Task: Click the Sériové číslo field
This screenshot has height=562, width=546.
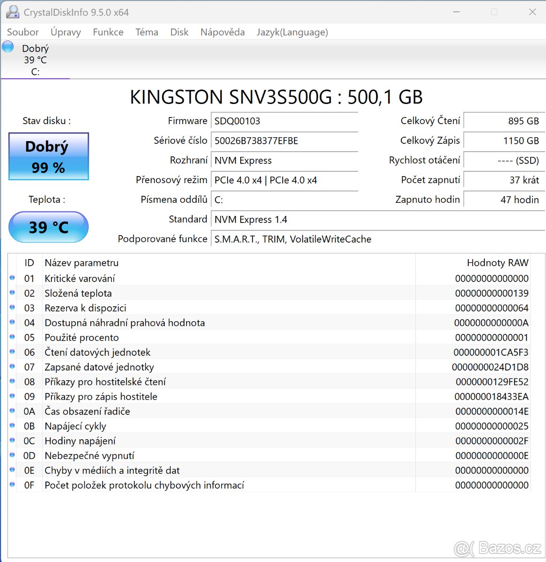Action: (x=284, y=141)
